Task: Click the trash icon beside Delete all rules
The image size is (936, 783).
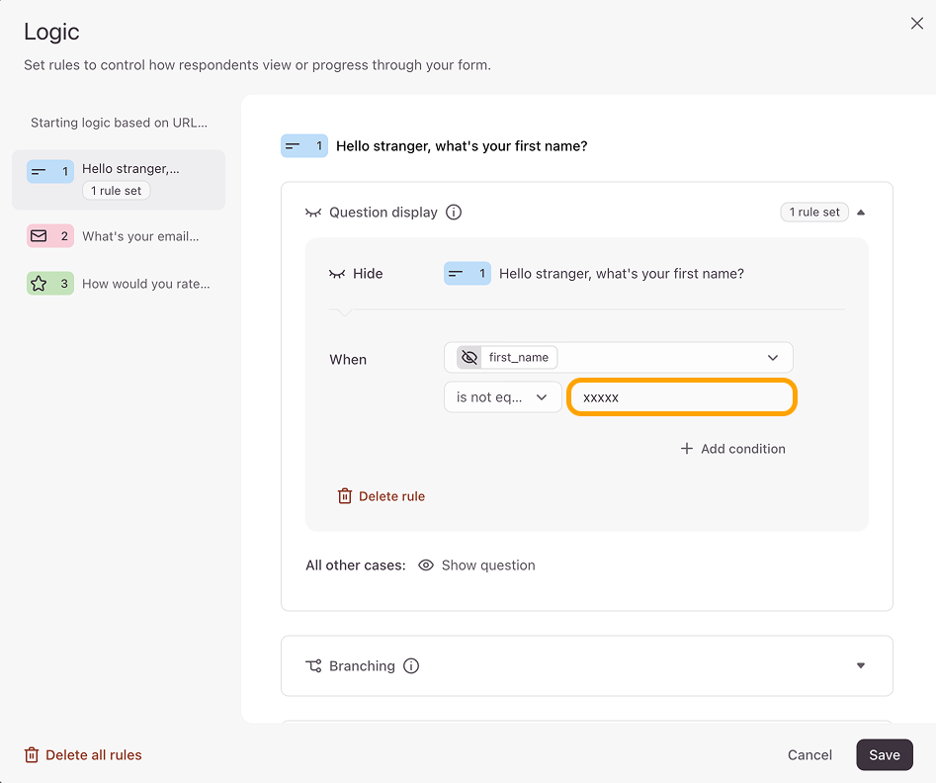Action: [x=32, y=755]
